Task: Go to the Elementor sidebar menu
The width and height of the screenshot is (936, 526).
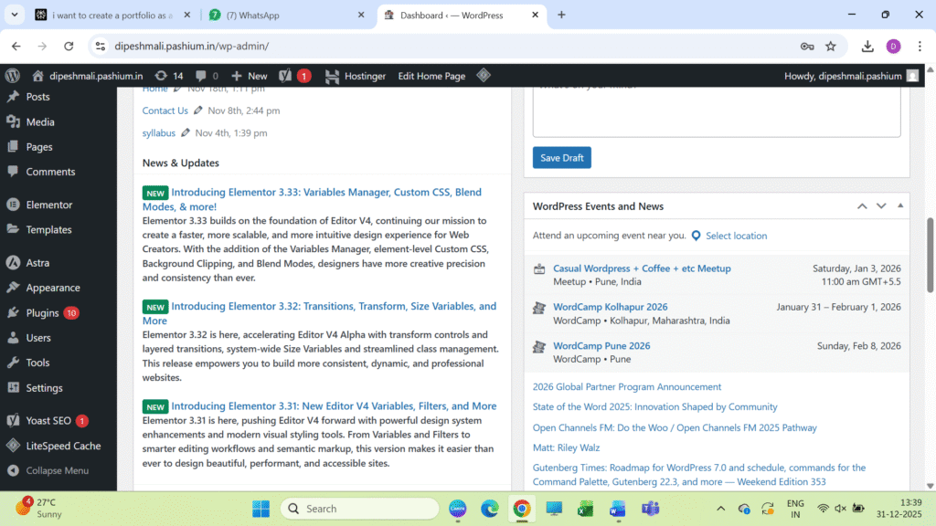Action: click(48, 205)
